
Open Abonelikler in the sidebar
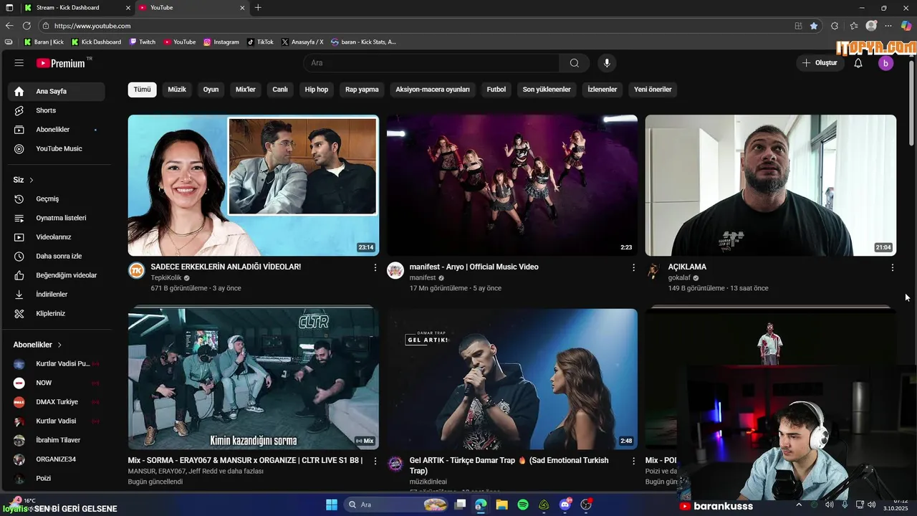(x=57, y=130)
